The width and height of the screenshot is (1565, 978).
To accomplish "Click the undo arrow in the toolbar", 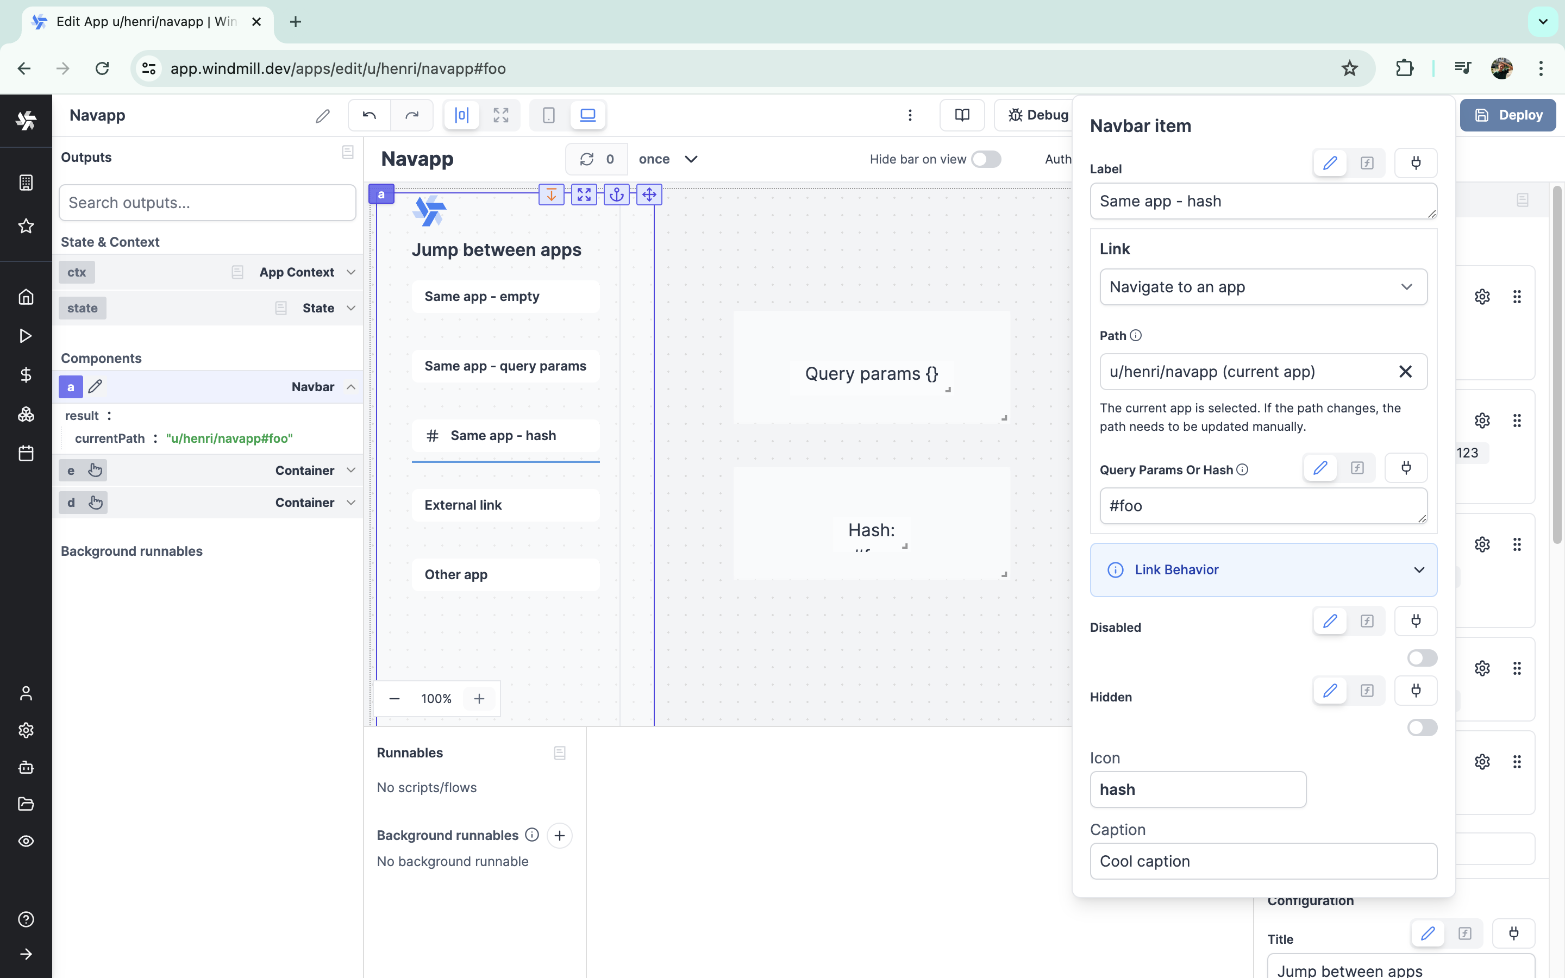I will (370, 115).
